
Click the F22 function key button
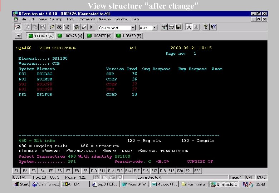point(197,171)
